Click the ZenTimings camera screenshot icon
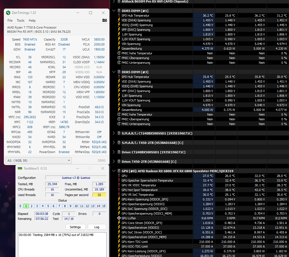289x257 pixels. click(105, 20)
